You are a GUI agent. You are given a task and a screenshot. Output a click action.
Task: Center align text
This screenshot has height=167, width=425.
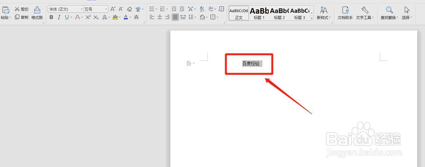[160, 17]
